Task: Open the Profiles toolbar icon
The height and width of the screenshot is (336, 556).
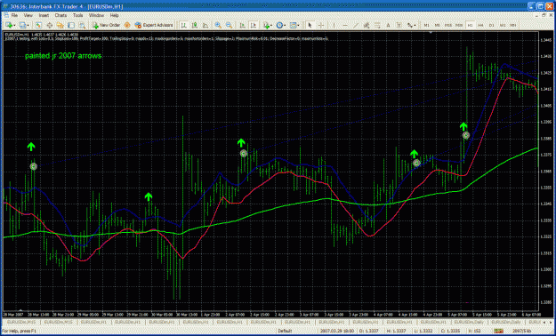Action: tap(22, 25)
